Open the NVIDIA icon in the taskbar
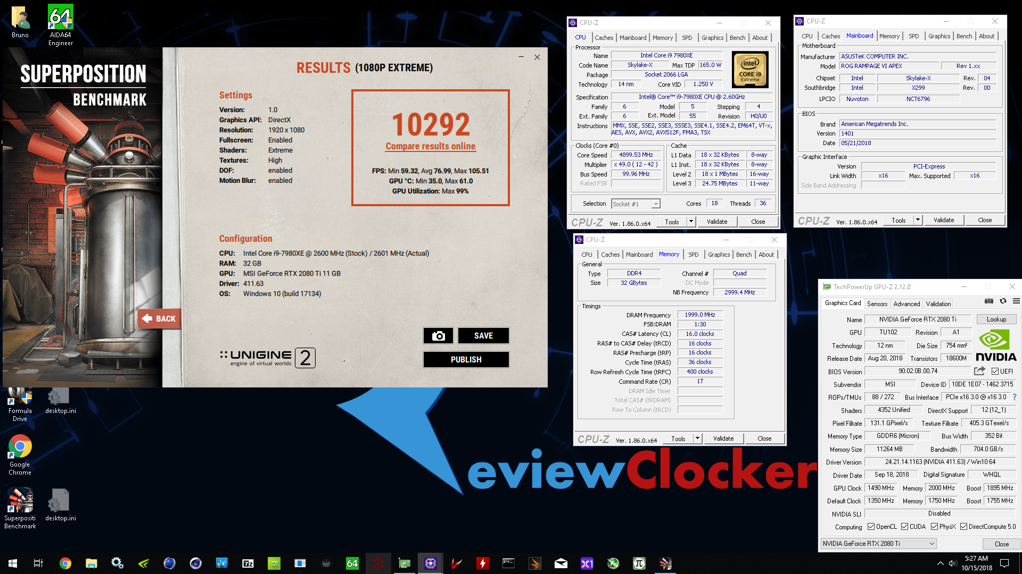 click(x=143, y=563)
